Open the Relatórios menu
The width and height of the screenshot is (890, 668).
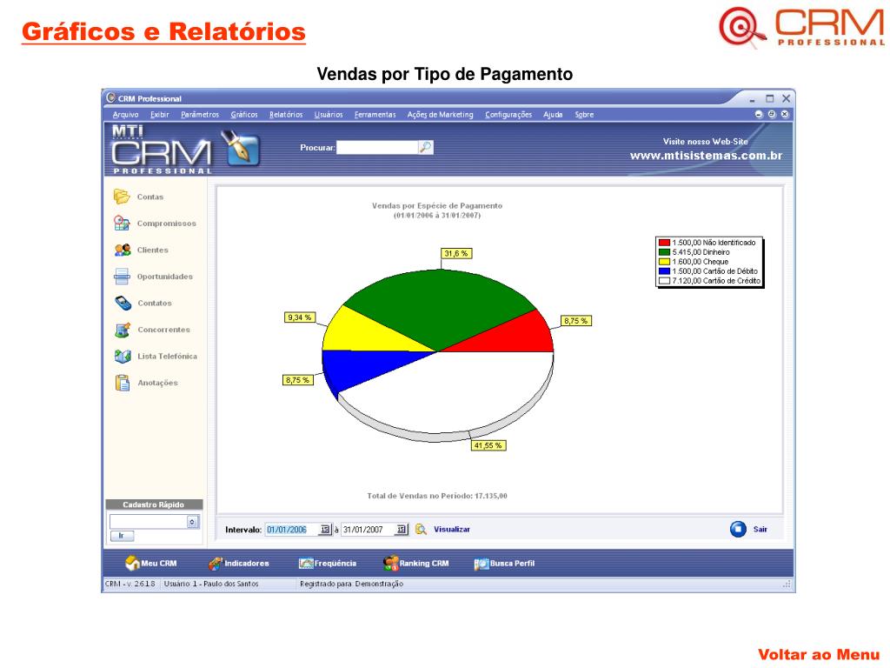(x=286, y=114)
